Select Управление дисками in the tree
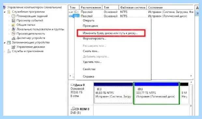Screen dimensions: 202x119 point(31,47)
